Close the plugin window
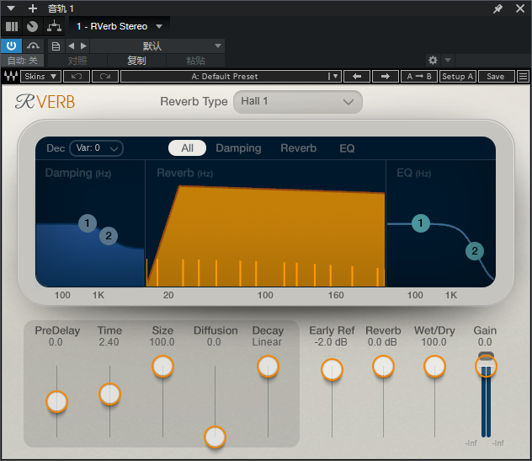Screen dimensions: 532x461 click(x=520, y=8)
